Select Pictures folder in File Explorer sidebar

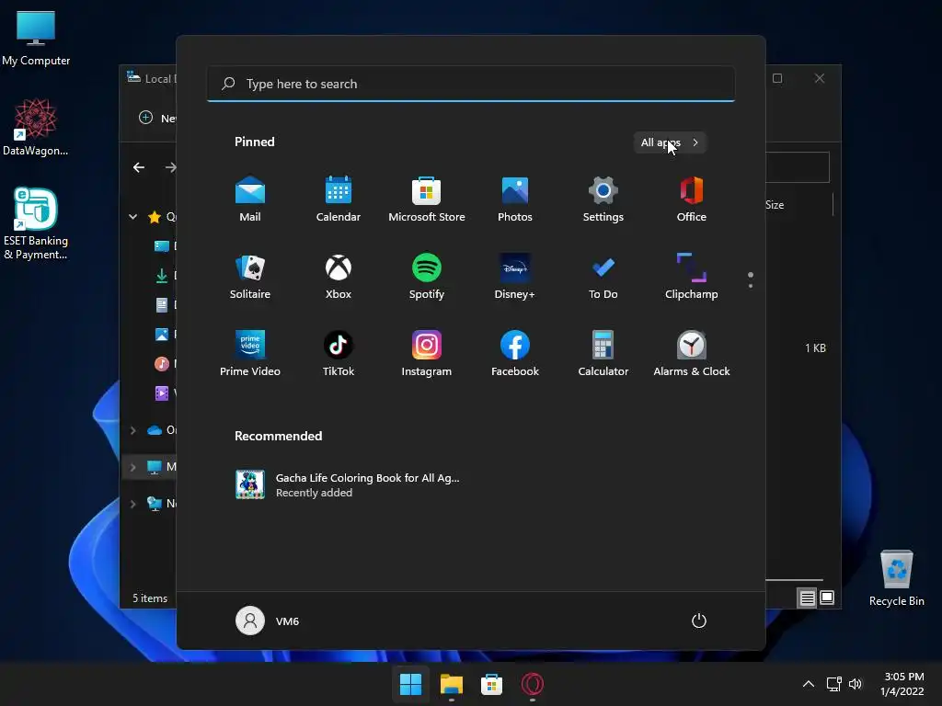[x=162, y=335]
